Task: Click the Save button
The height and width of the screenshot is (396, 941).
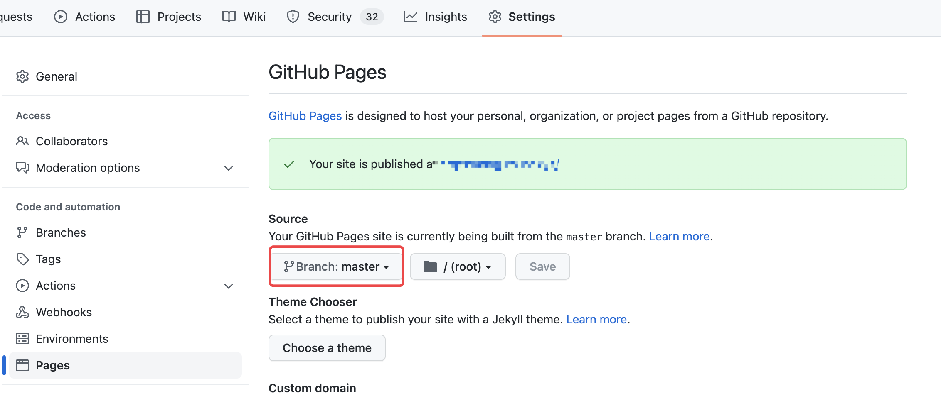Action: (543, 266)
